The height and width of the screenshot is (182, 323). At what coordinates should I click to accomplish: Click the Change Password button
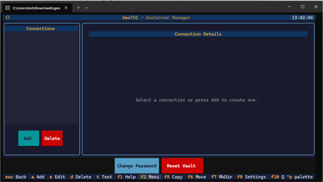tap(137, 166)
